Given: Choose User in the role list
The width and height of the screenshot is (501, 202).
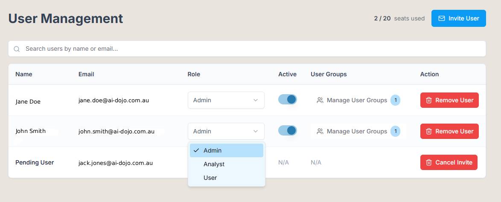Looking at the screenshot, I should tap(210, 178).
